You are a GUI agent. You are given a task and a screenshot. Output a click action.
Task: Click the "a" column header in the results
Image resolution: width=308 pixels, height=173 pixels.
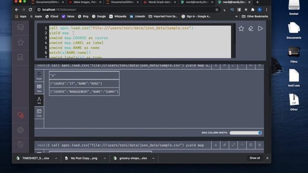(x=84, y=75)
